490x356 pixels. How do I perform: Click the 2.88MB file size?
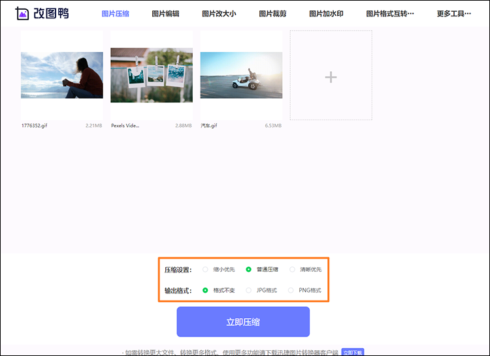coord(184,125)
